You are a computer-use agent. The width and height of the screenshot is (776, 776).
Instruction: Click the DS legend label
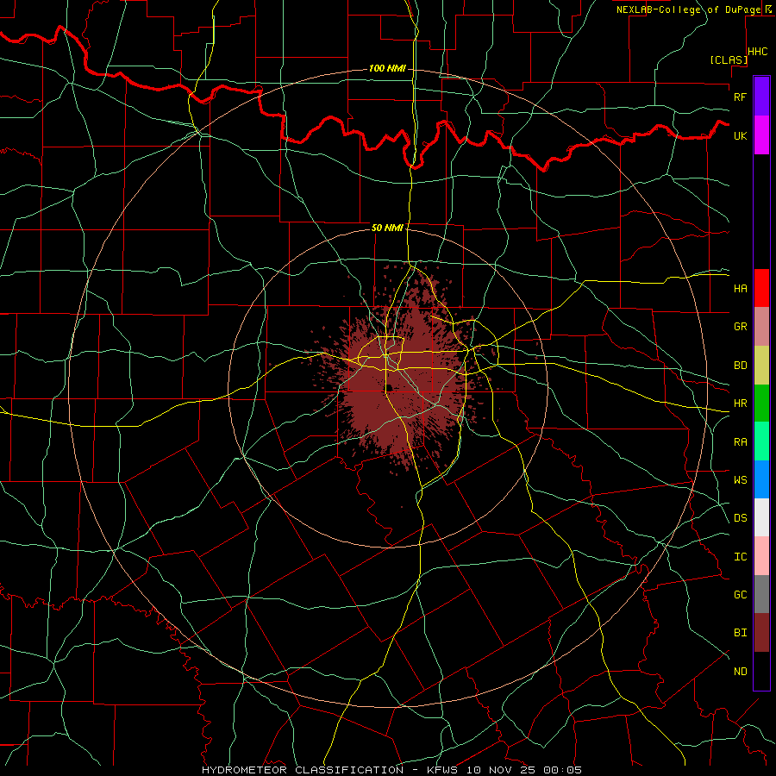click(x=740, y=517)
